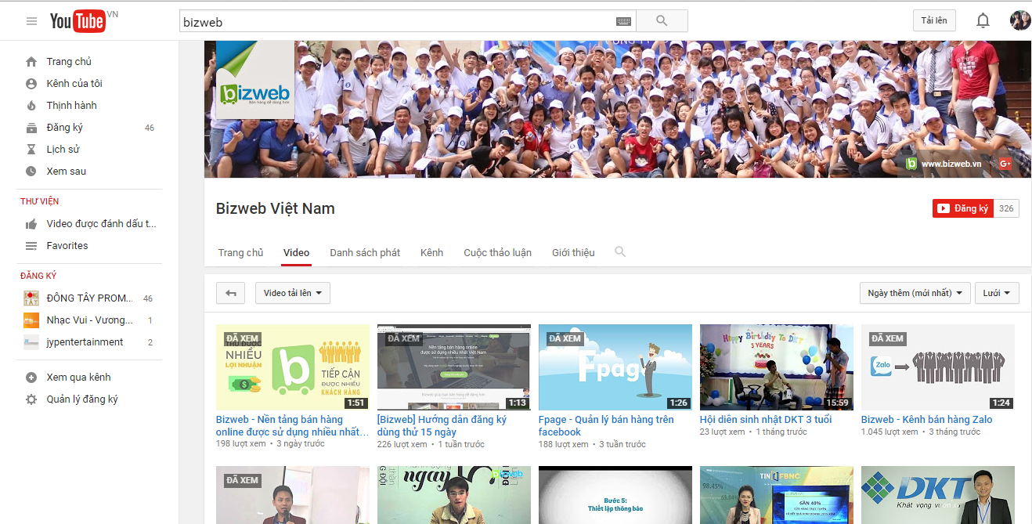This screenshot has height=524, width=1032.
Task: Open the 1:24 Zalo video thumbnail
Action: click(938, 367)
